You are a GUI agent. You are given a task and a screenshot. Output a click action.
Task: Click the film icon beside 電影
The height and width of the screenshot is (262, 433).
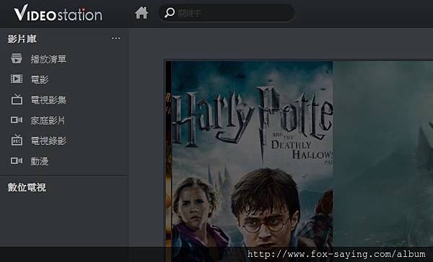tap(17, 79)
